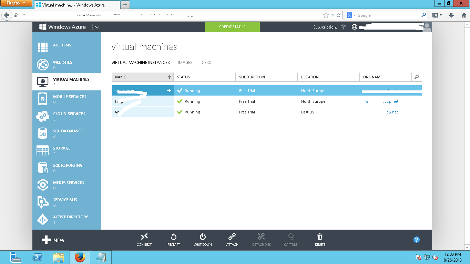Screen dimensions: 470x264
Task: Click the Credit Status button
Action: pyautogui.click(x=232, y=27)
